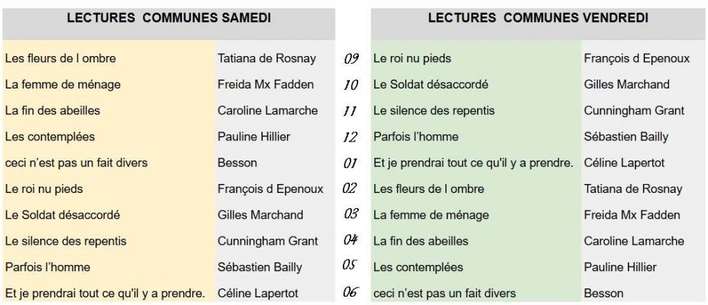708x305 pixels.
Task: Select "Tatiana de Rosnay" in the Samedi table
Action: (x=266, y=59)
